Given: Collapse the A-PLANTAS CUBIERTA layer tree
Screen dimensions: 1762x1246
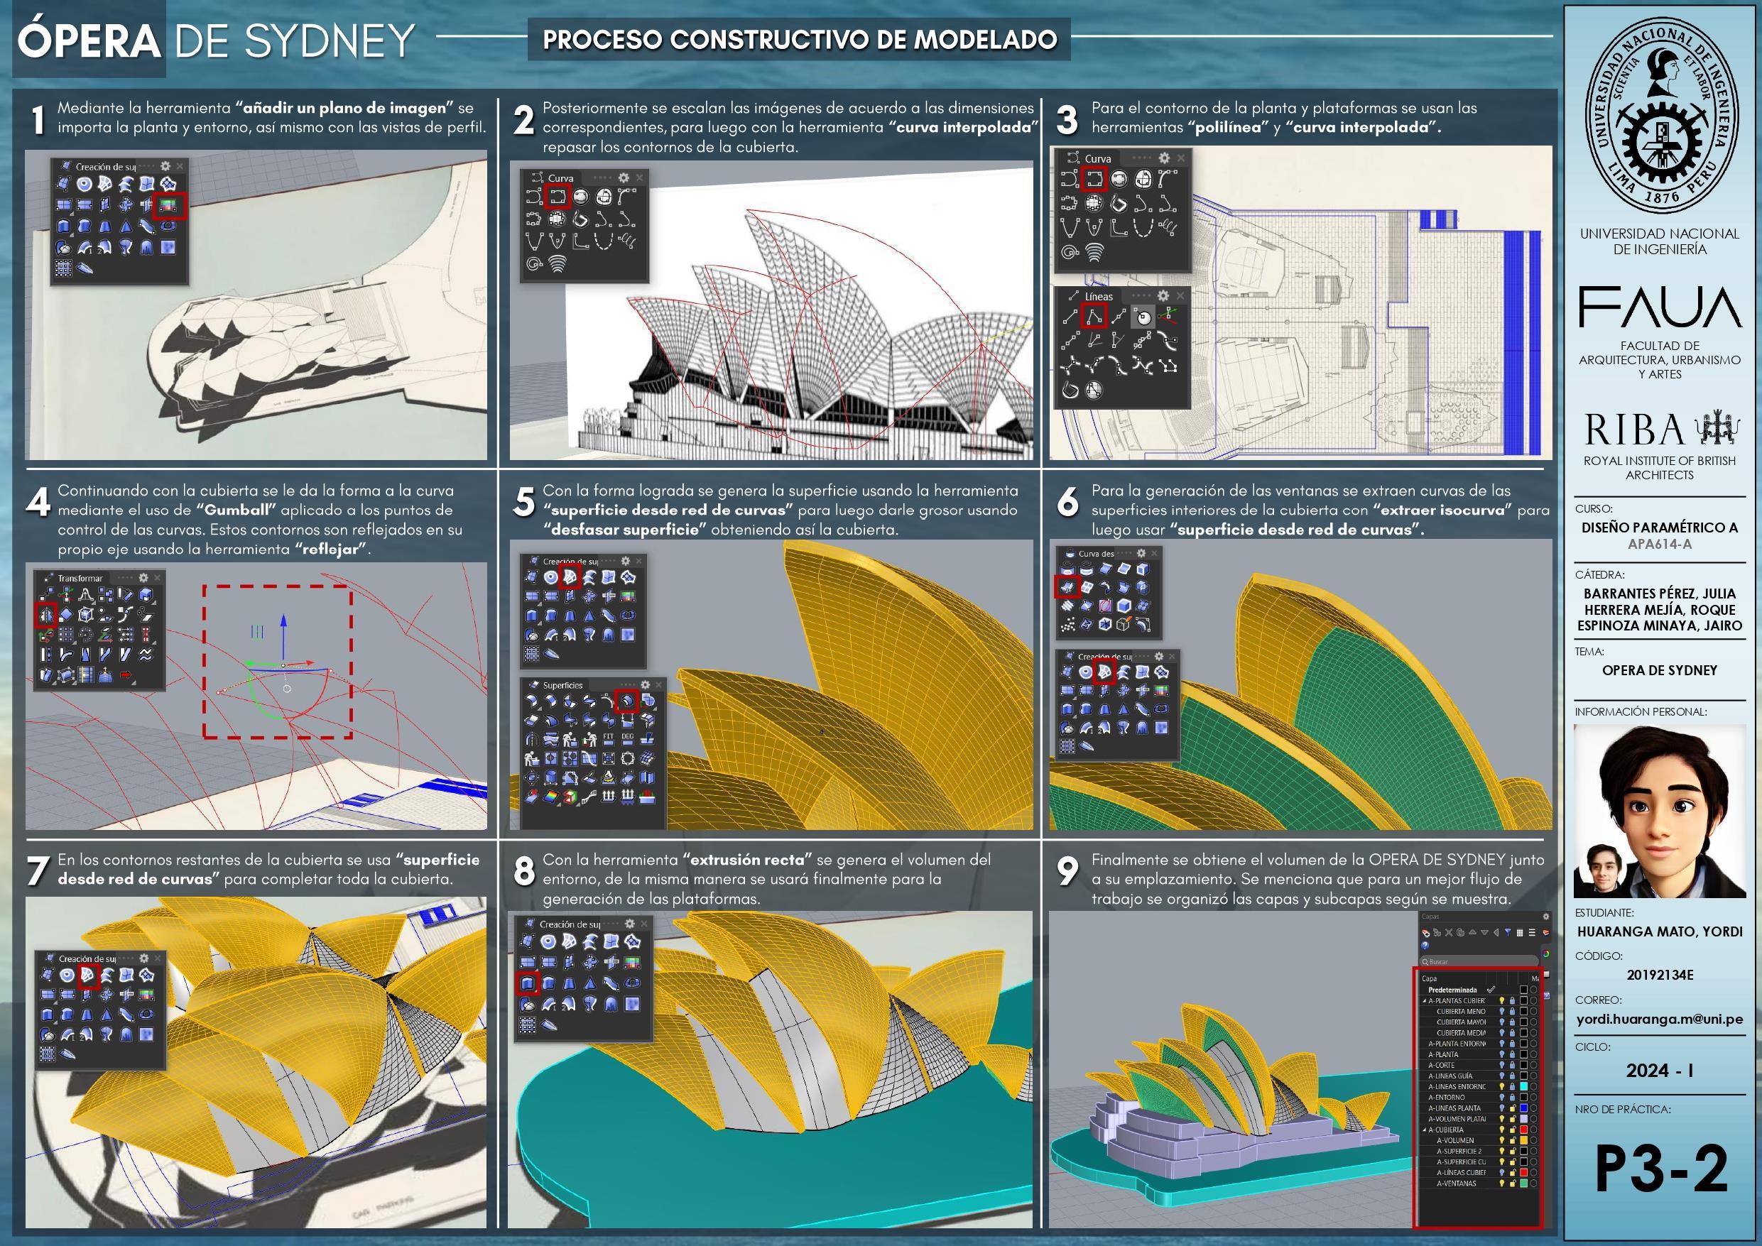Looking at the screenshot, I should pos(1425,1000).
